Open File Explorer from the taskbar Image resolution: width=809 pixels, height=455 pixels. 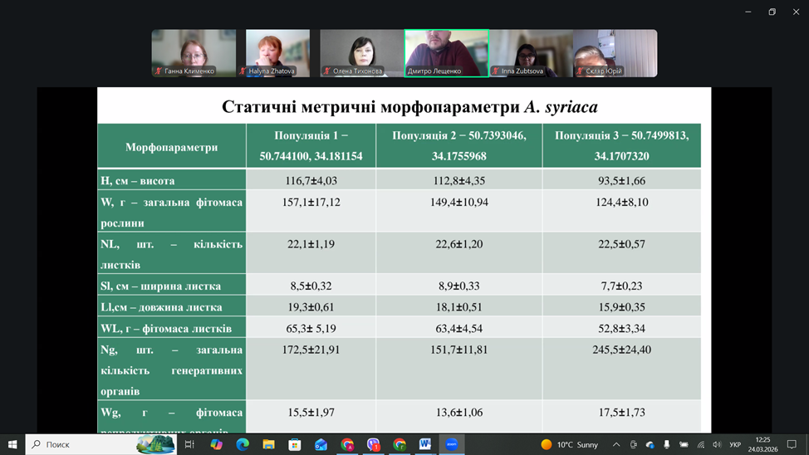coord(268,444)
